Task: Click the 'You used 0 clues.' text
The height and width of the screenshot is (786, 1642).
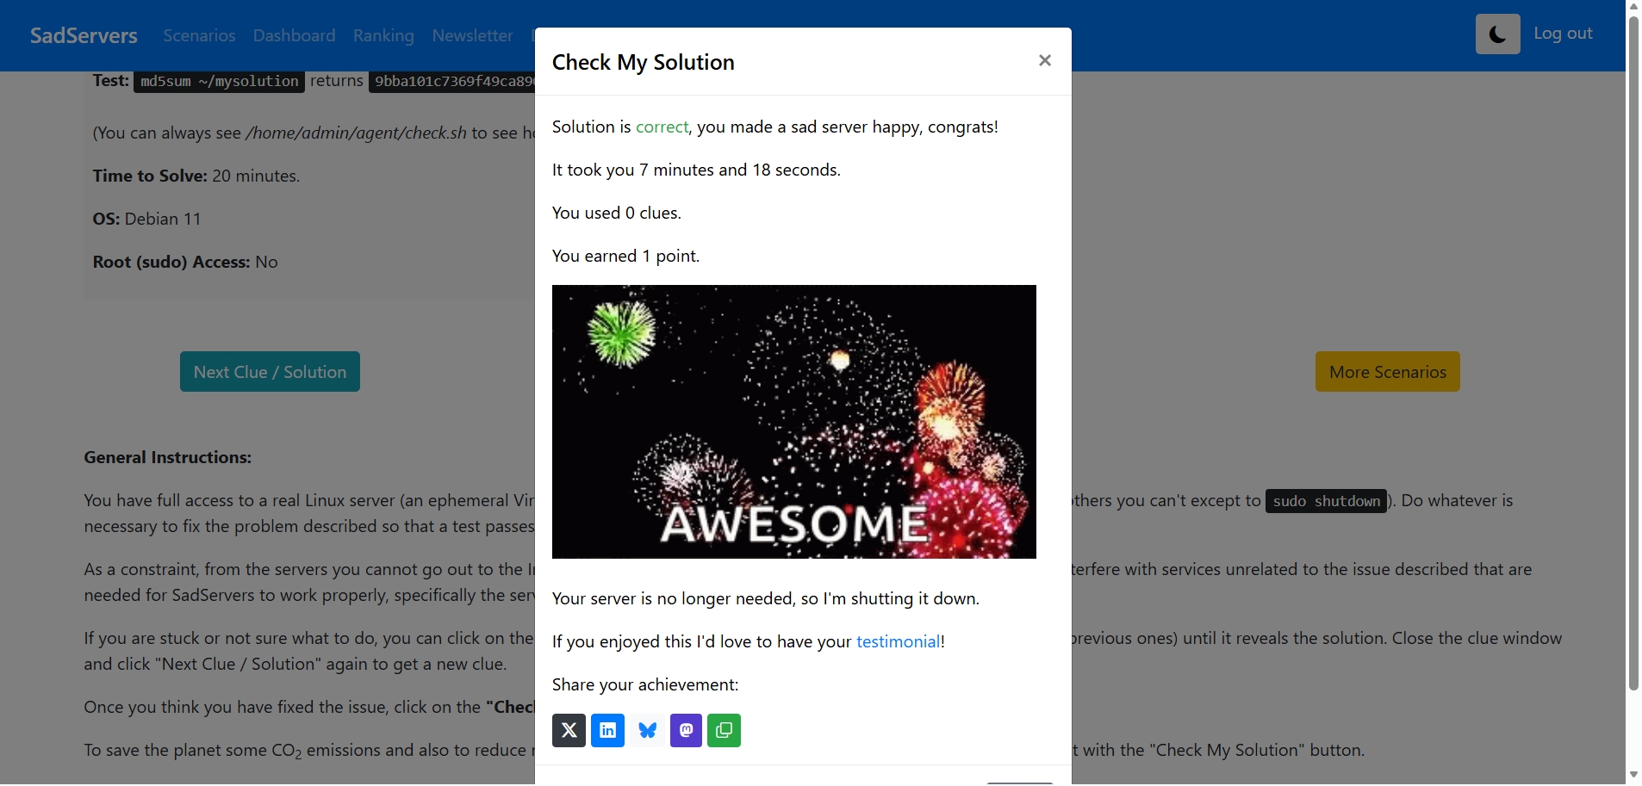Action: click(x=617, y=213)
